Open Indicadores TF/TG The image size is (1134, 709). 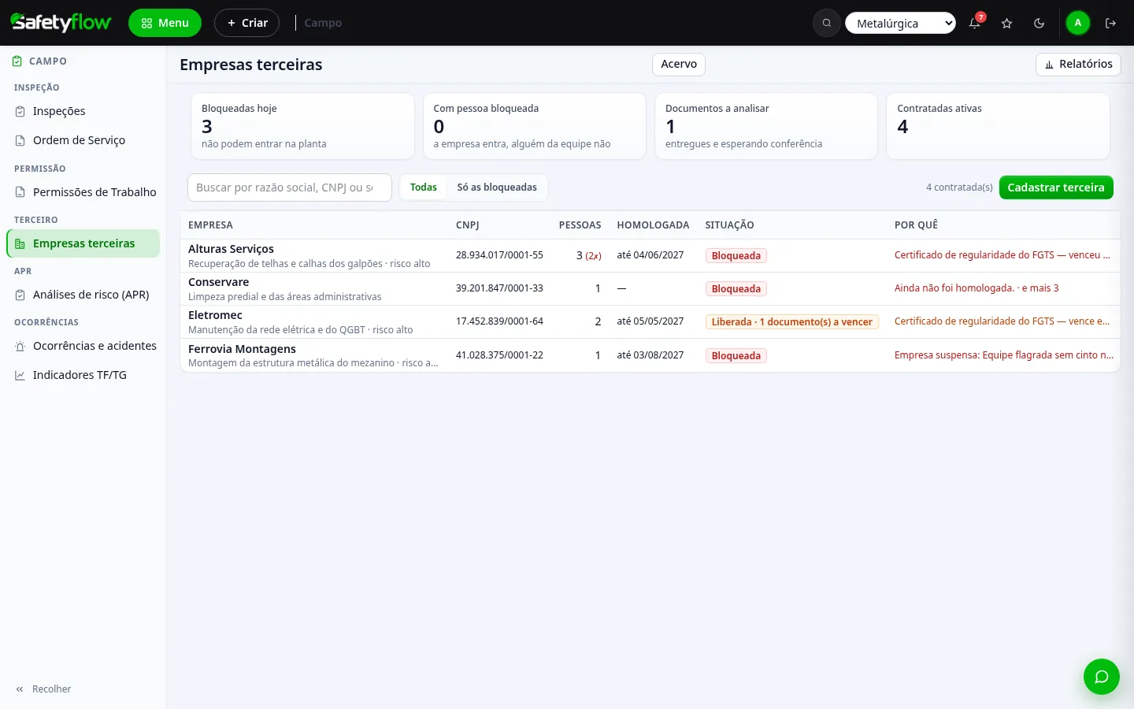[x=83, y=375]
